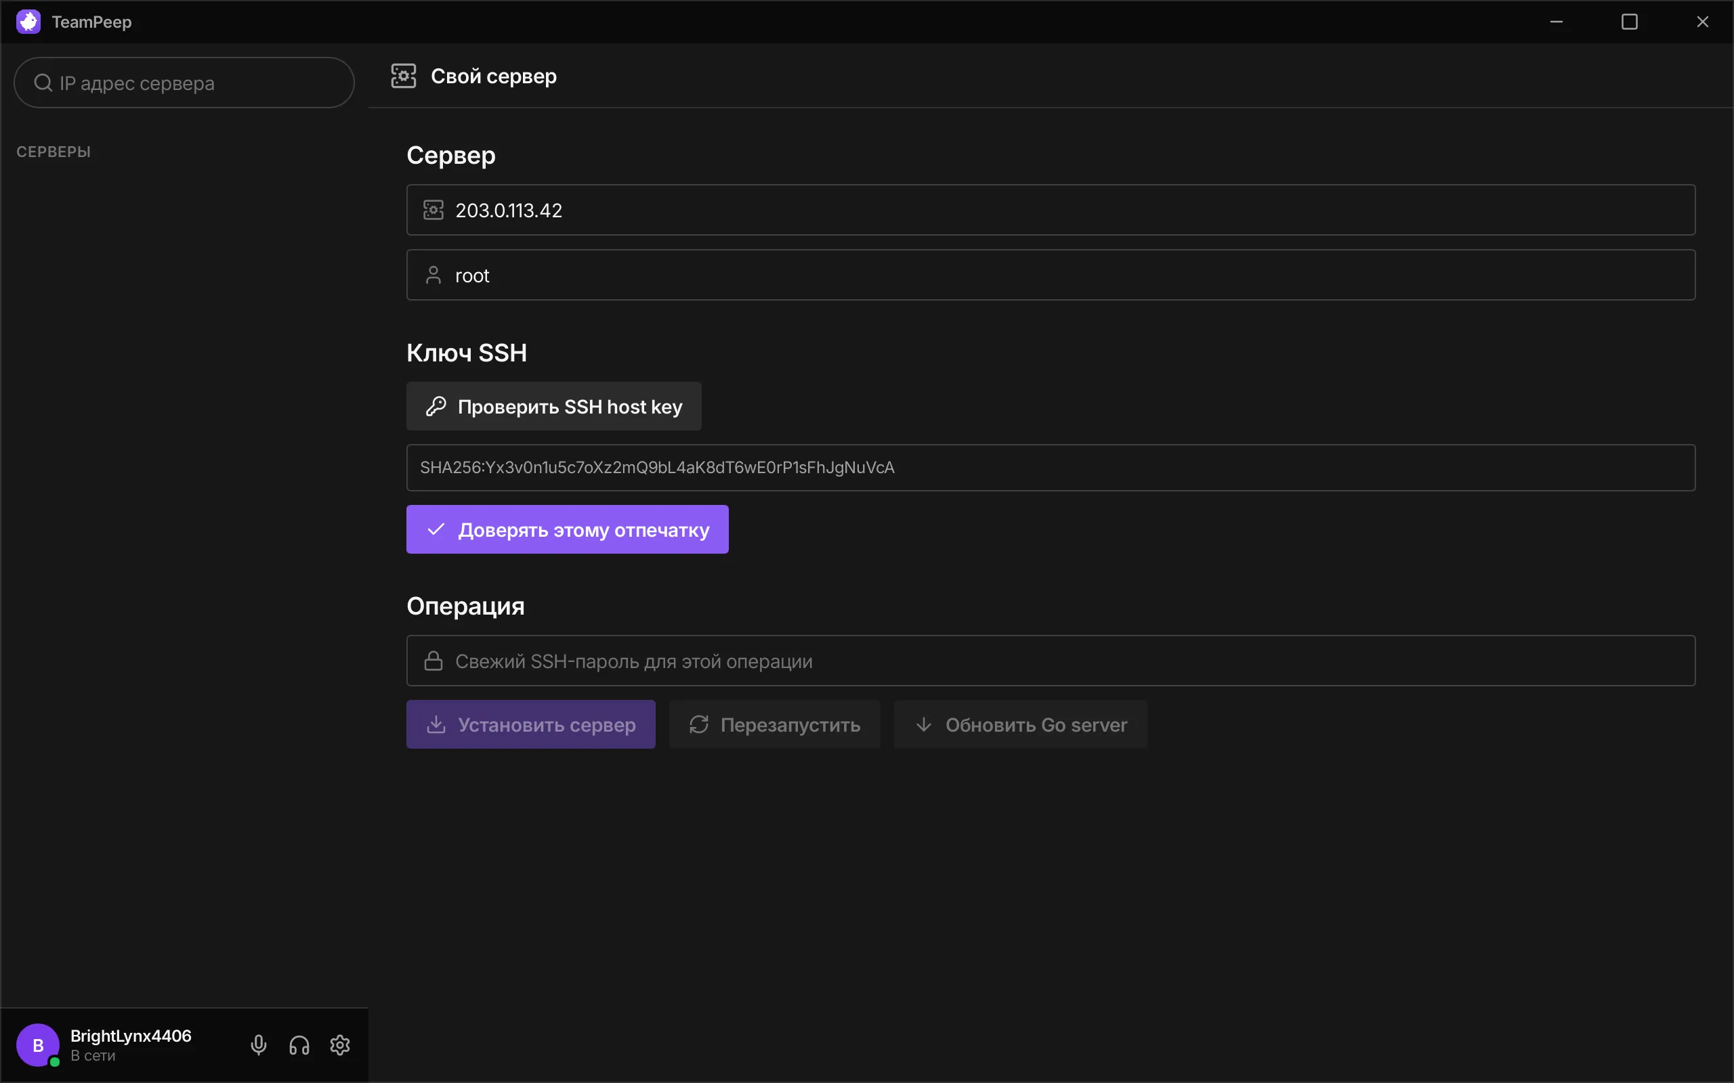Click the Операция section heading
Image resolution: width=1734 pixels, height=1083 pixels.
[466, 606]
